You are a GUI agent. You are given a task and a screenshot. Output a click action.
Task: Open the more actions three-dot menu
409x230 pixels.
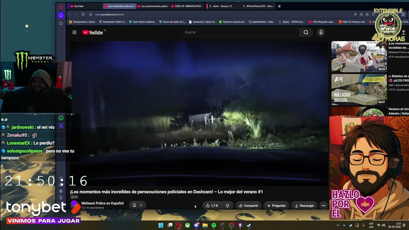click(323, 206)
